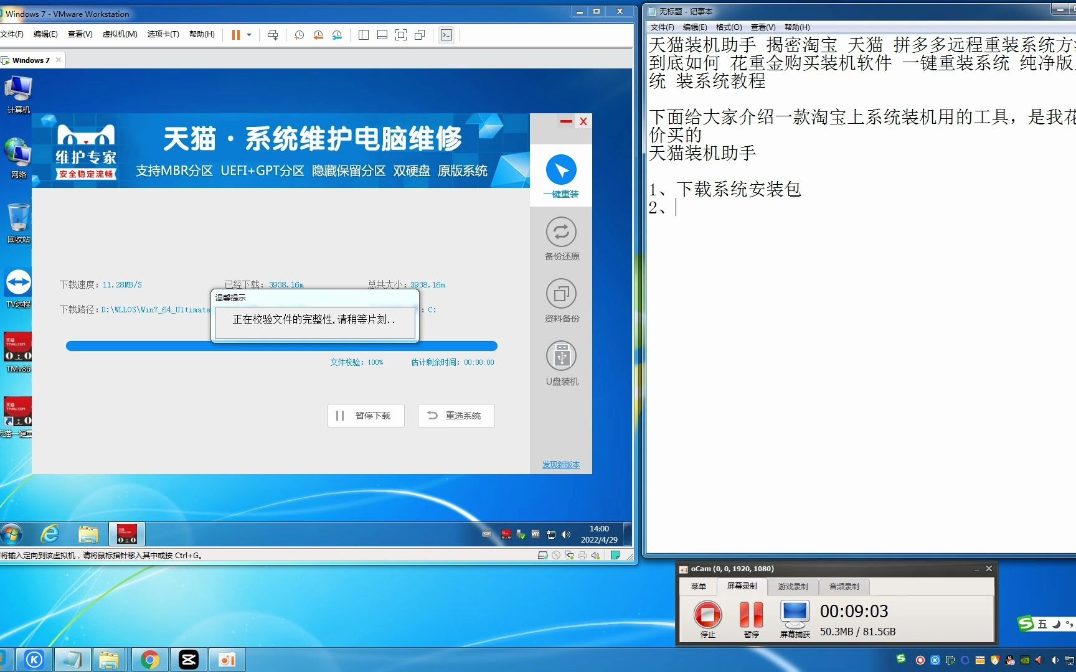1076x672 pixels.
Task: Open the Notepad 编辑(E) menu
Action: coord(695,27)
